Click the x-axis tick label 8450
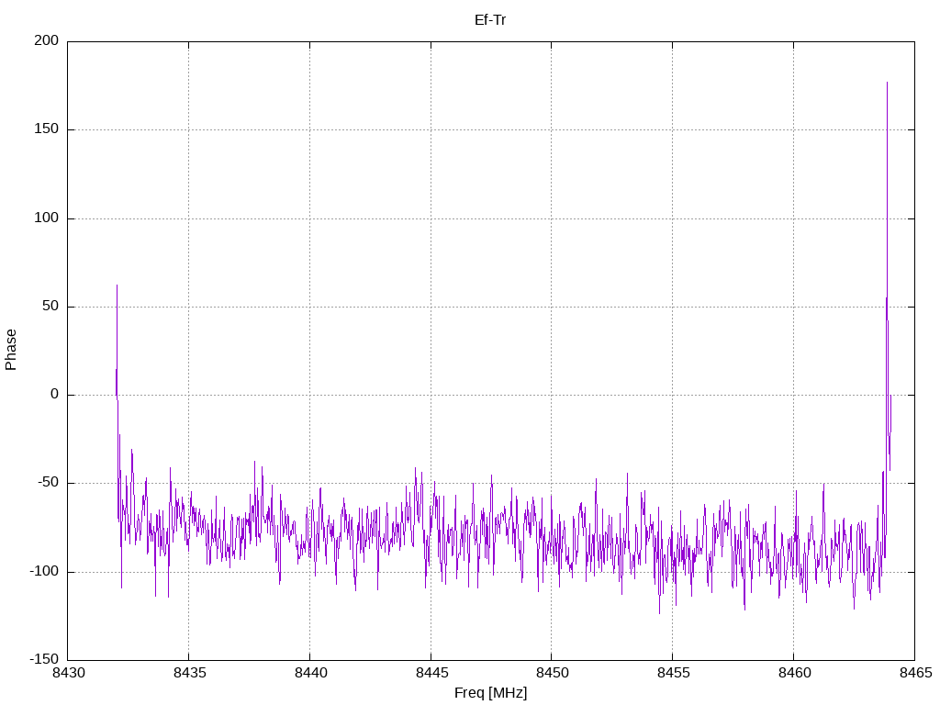The width and height of the screenshot is (940, 705). 552,673
